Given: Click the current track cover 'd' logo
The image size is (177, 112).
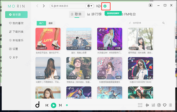Looking at the screenshot, I should coord(37,105).
